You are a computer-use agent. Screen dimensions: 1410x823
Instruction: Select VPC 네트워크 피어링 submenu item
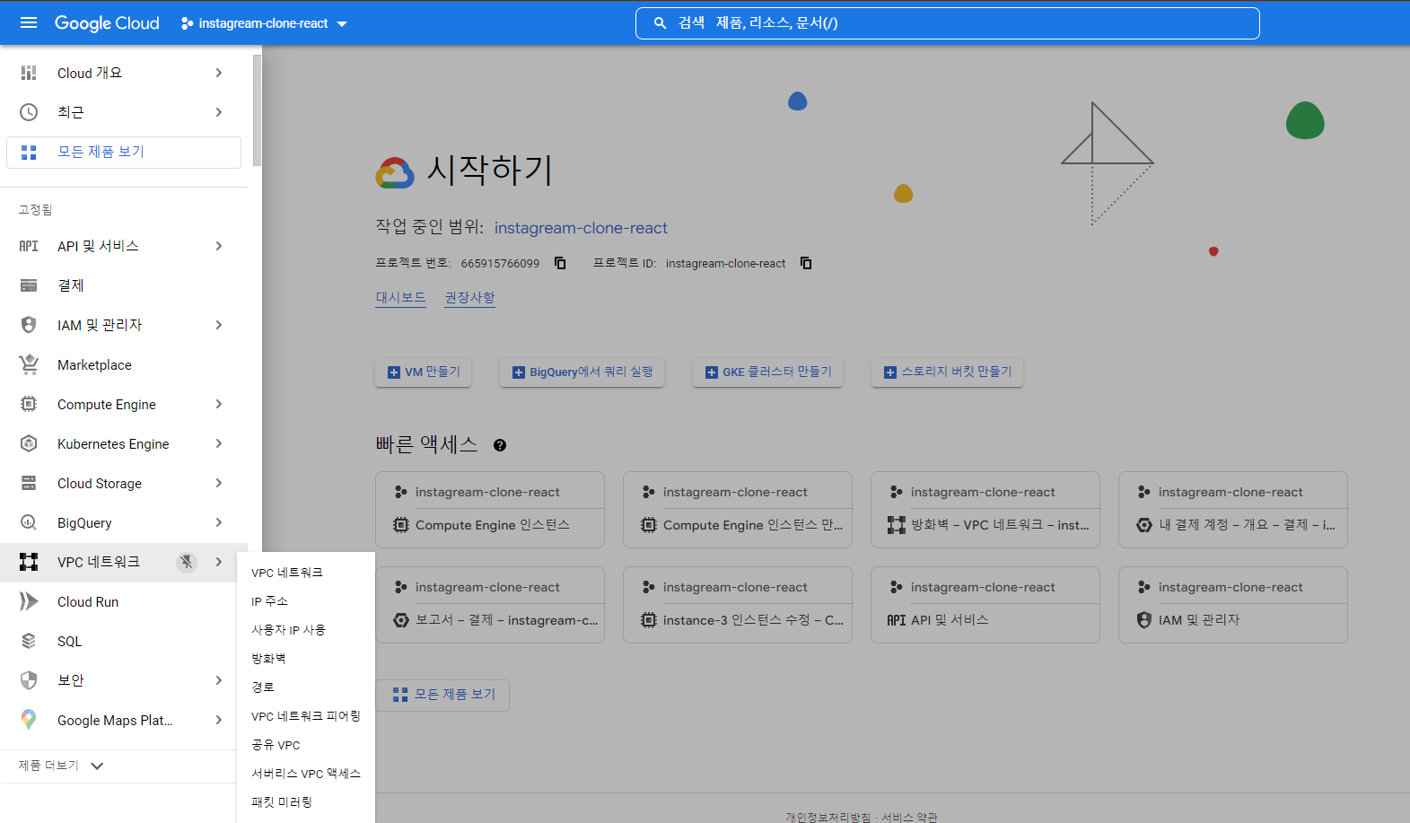(305, 716)
